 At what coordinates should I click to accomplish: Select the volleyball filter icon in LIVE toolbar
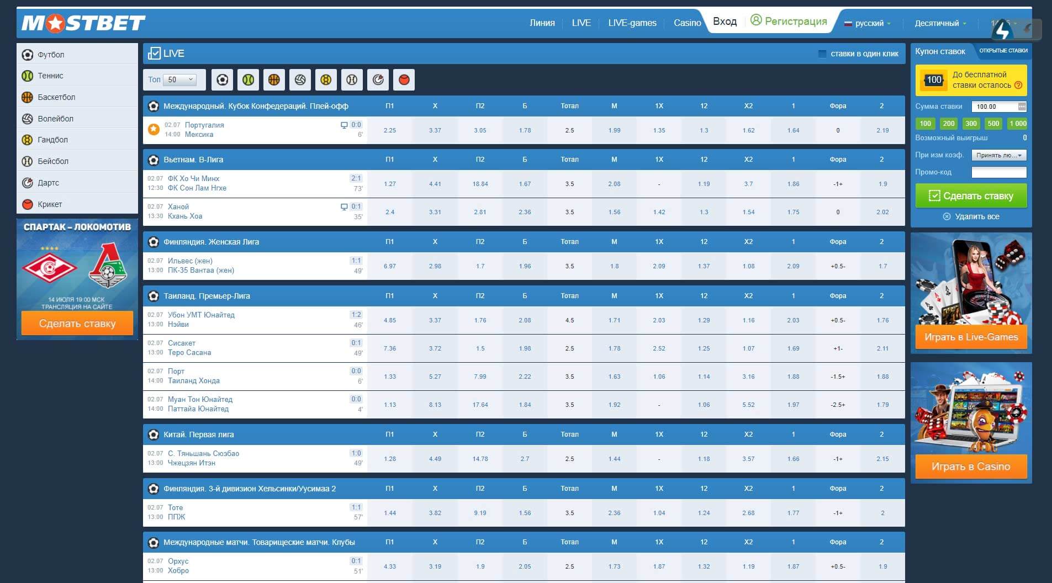point(300,80)
